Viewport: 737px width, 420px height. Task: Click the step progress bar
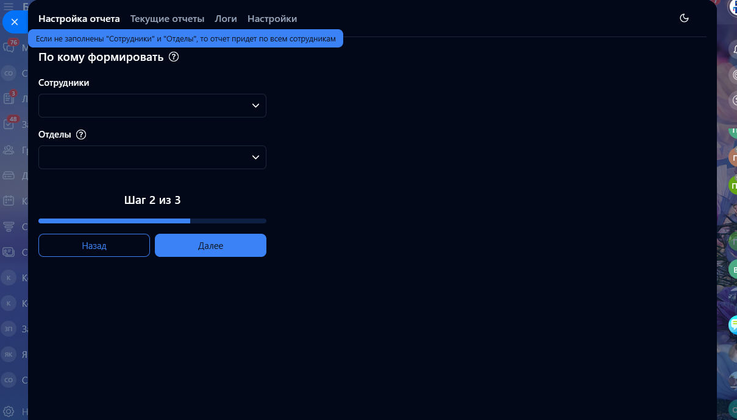[x=152, y=221]
